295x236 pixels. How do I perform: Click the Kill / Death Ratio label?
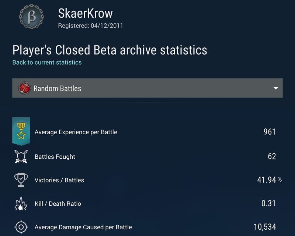(x=58, y=204)
